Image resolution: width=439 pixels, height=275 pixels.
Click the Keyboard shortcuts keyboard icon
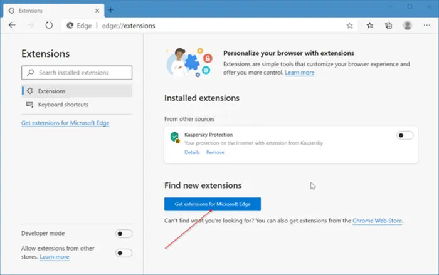pyautogui.click(x=29, y=105)
